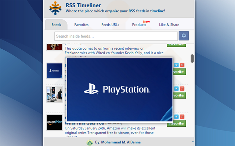The height and width of the screenshot is (146, 235).
Task: Open the Favorites tab
Action: 82,24
